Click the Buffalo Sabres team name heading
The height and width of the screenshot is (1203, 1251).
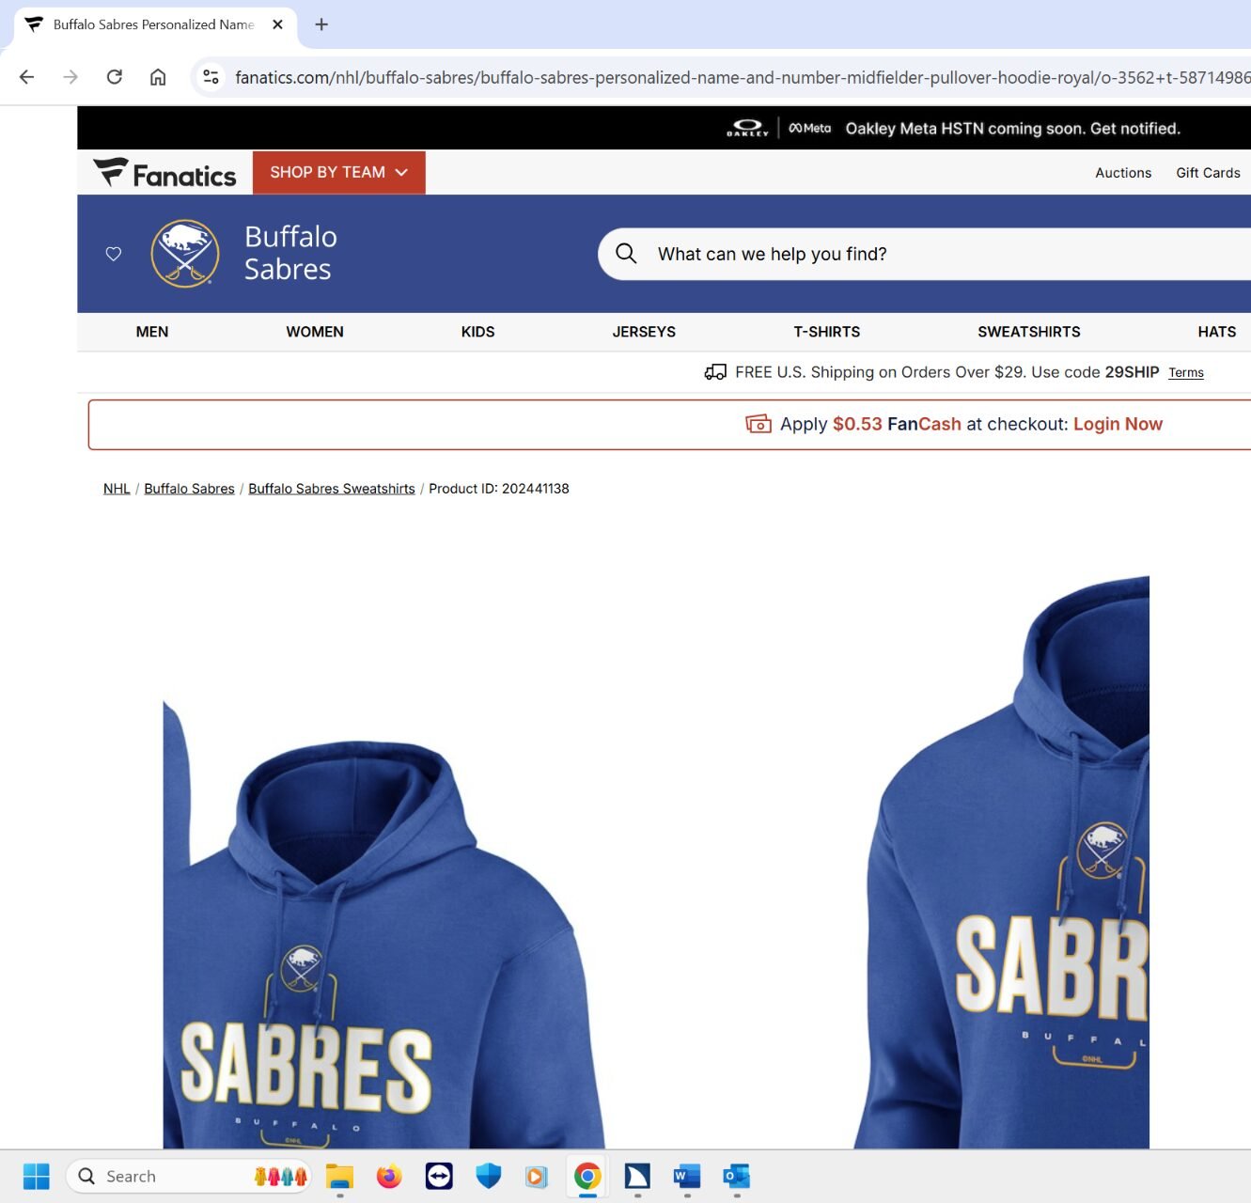point(290,253)
